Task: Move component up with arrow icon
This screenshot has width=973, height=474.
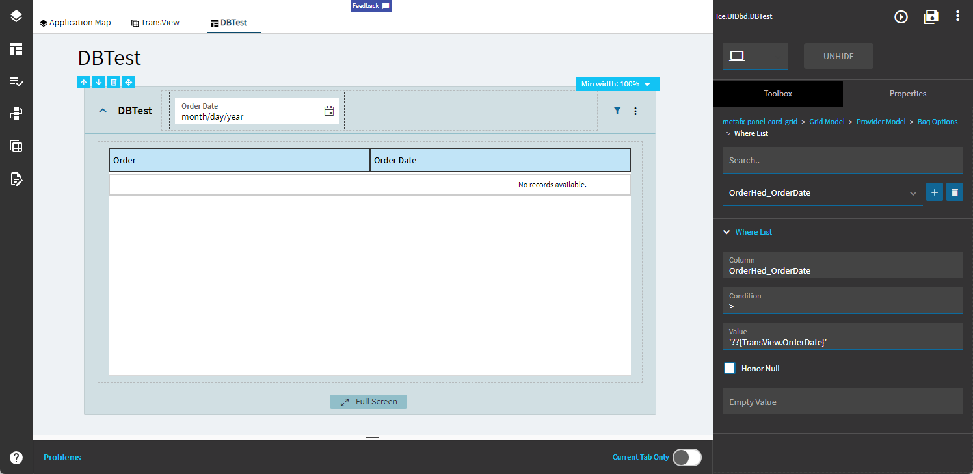Action: pos(84,82)
